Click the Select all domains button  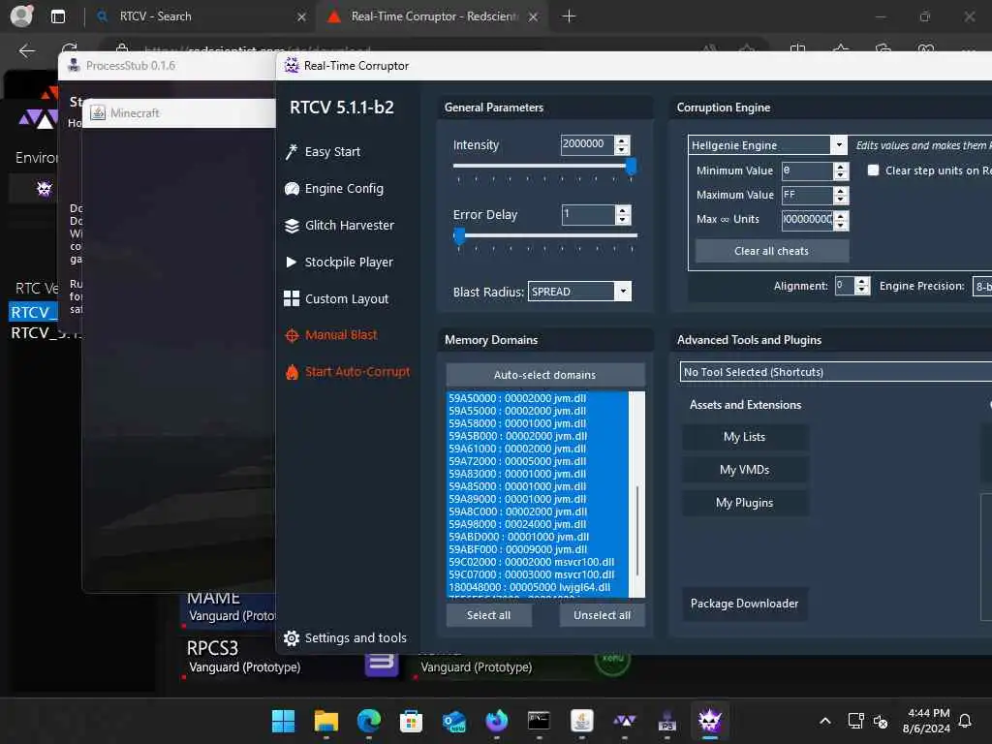[489, 615]
